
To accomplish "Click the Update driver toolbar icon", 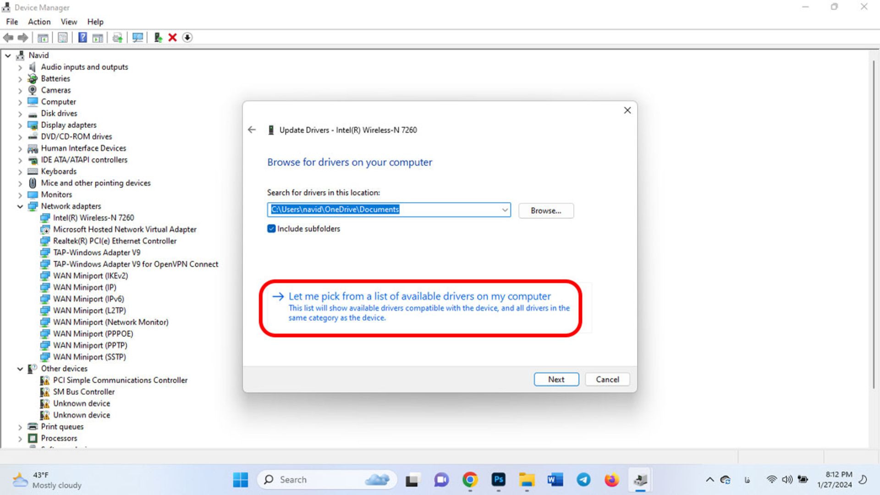I will (x=158, y=38).
